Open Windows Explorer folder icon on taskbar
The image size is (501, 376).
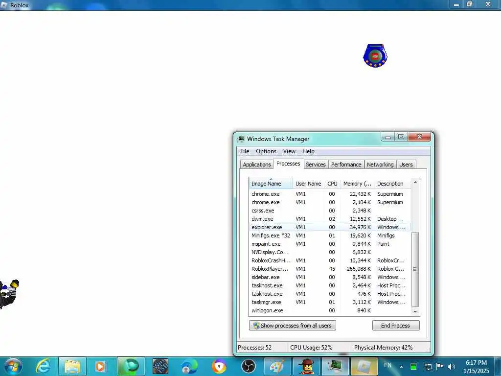(x=72, y=366)
